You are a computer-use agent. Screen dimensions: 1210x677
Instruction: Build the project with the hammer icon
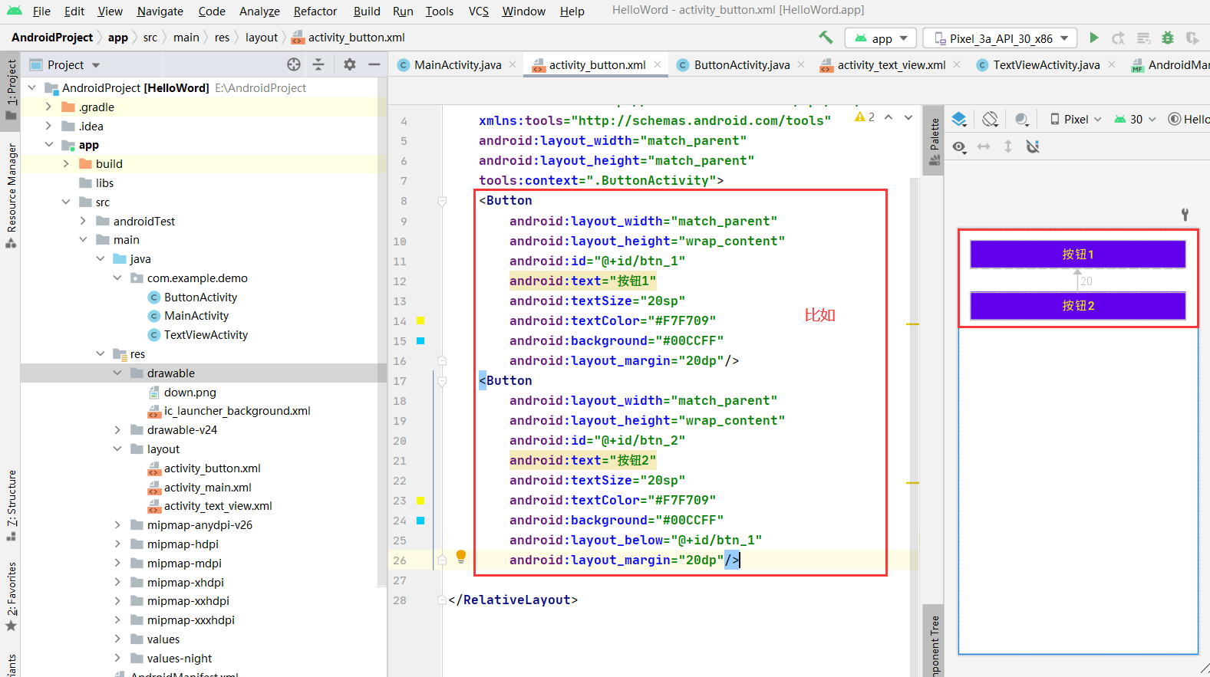point(826,38)
